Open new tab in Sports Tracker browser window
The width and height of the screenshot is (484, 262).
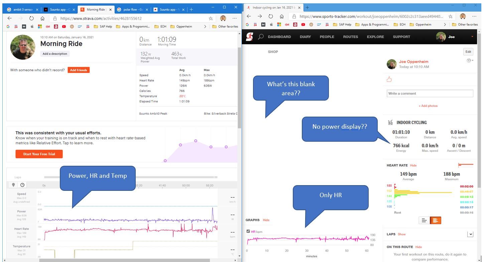point(307,7)
